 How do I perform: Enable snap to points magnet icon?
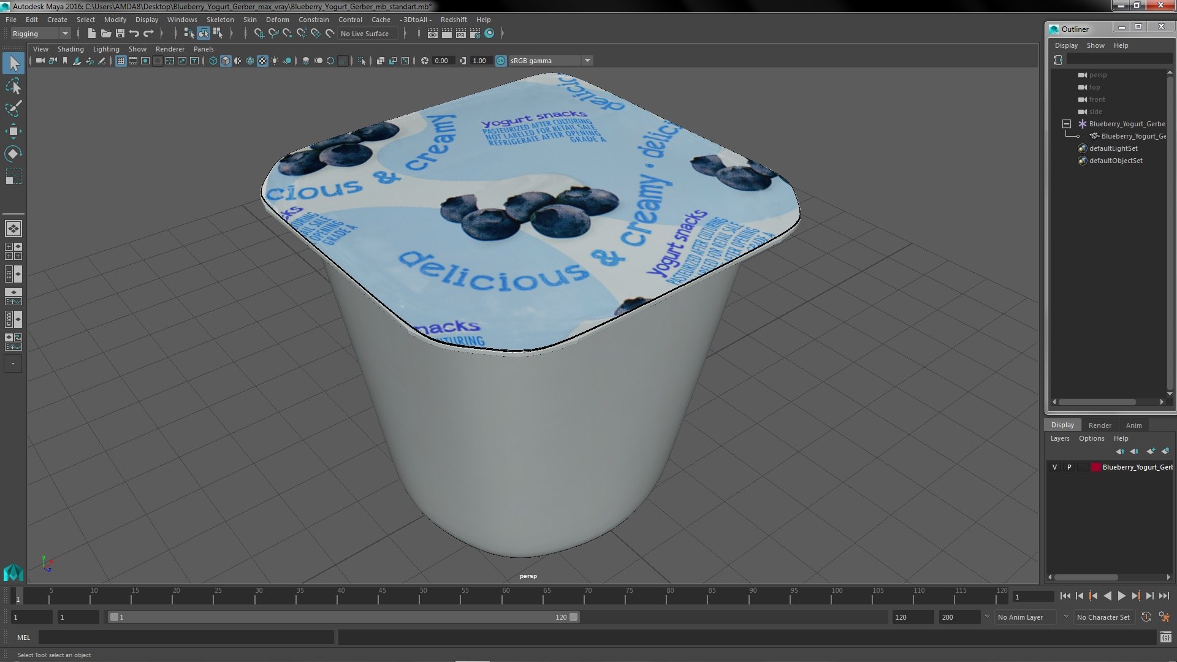(288, 34)
